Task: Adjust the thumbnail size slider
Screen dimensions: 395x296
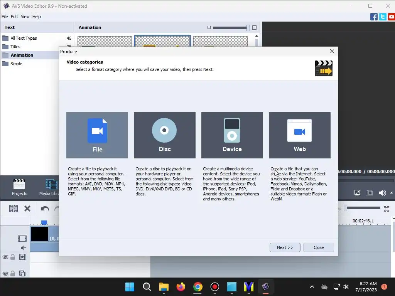Action: (x=248, y=28)
